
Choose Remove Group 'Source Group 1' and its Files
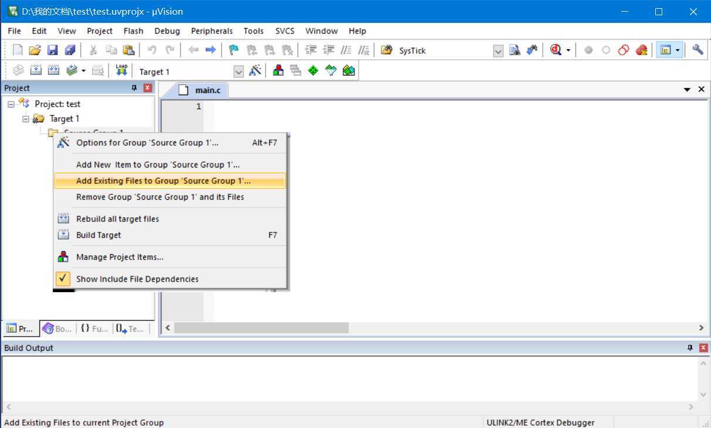[170, 197]
